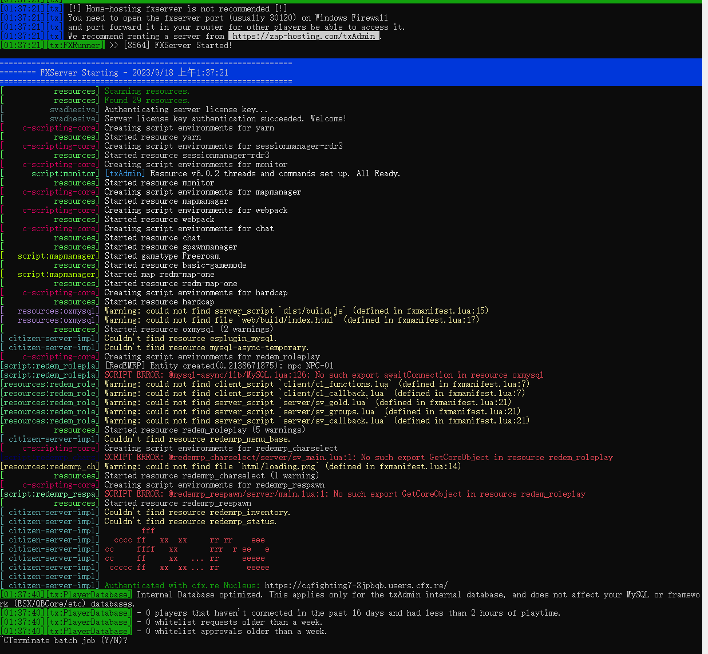Image resolution: width=708 pixels, height=654 pixels.
Task: Click the 'Internal Database optimized' message
Action: 350,599
